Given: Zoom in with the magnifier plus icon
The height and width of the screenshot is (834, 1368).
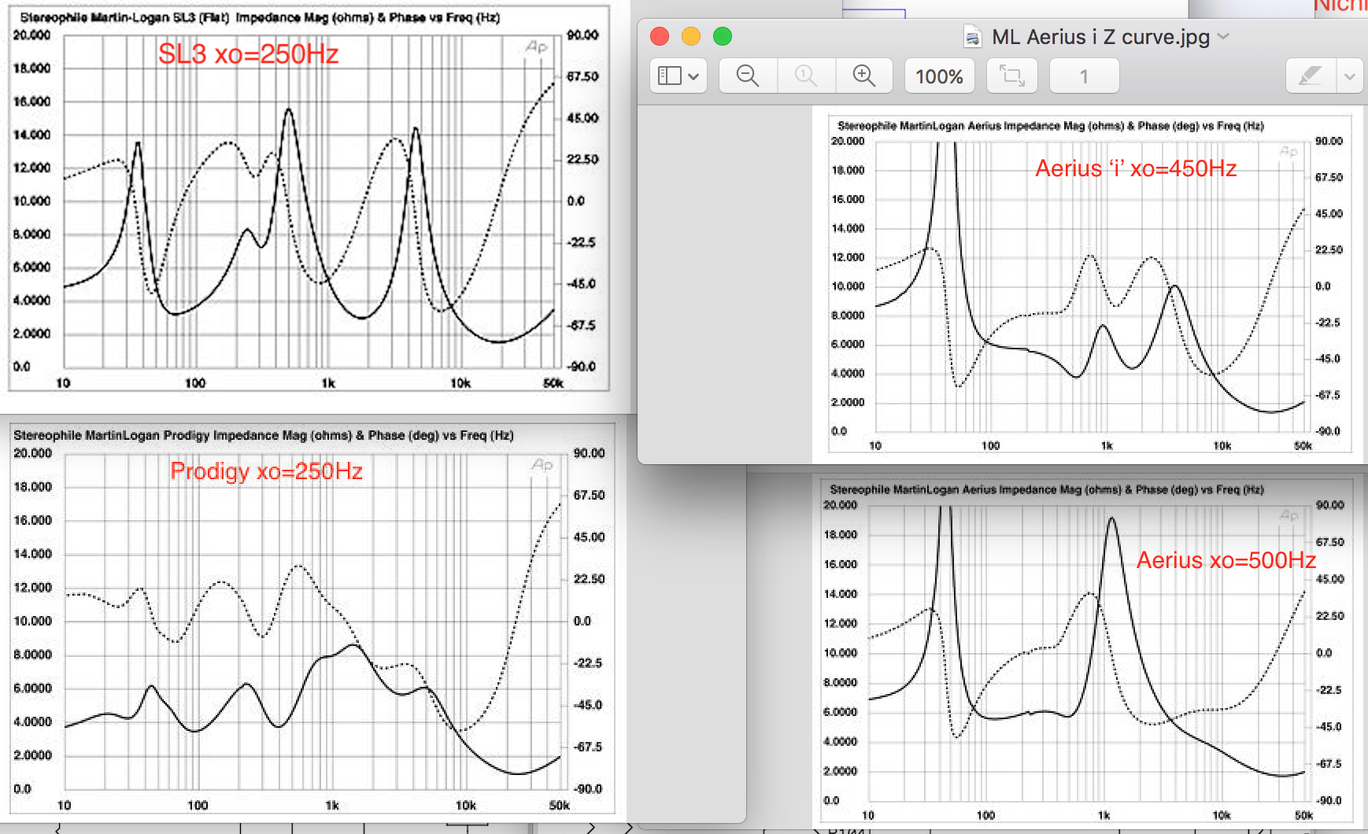Looking at the screenshot, I should pos(864,76).
